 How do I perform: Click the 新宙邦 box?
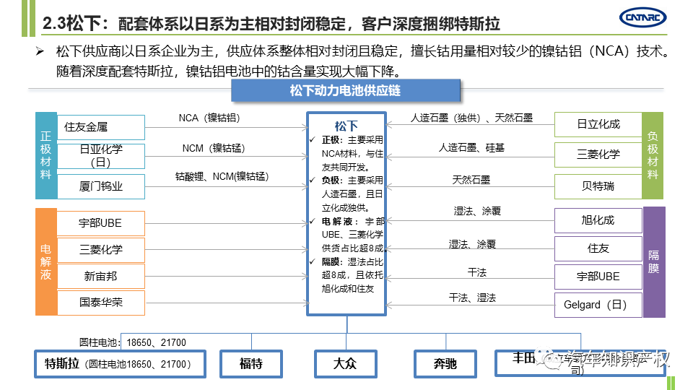pos(101,277)
